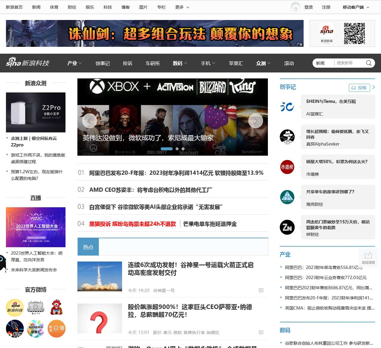Viewport: 381px width, 348px height.
Task: Click comment icon for 萨蒂亚·纳德拉 article
Action: (x=261, y=332)
